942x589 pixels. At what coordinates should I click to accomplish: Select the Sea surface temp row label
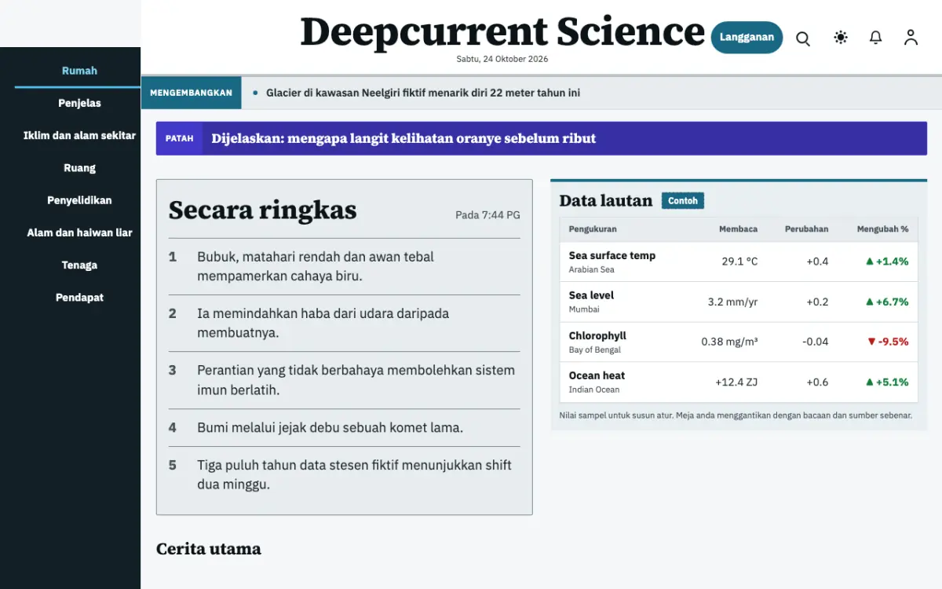pyautogui.click(x=612, y=255)
